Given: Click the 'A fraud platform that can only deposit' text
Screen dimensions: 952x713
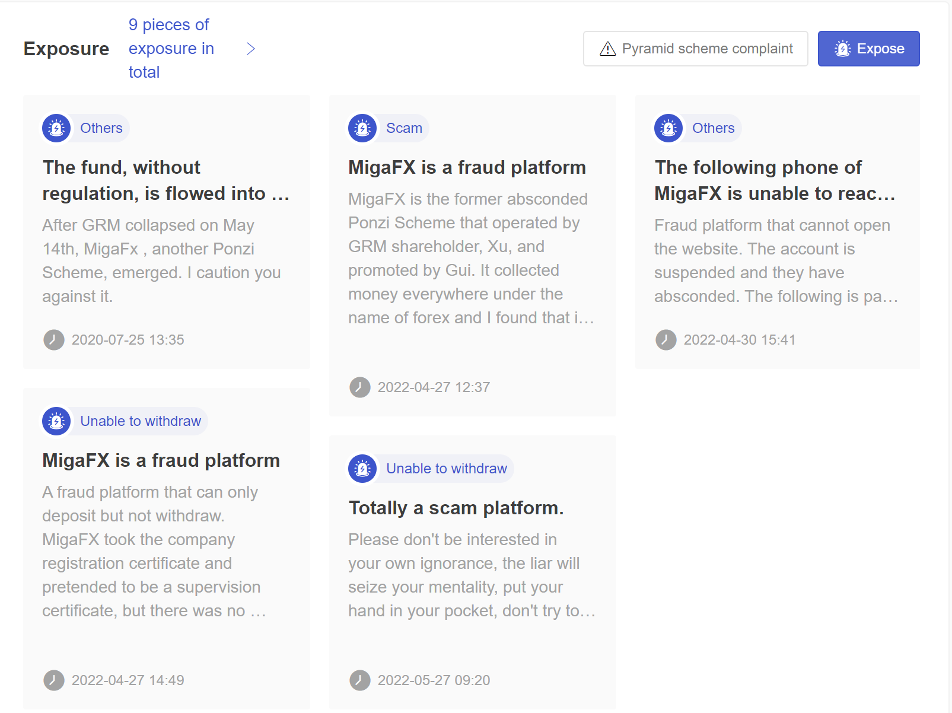Looking at the screenshot, I should tap(154, 551).
